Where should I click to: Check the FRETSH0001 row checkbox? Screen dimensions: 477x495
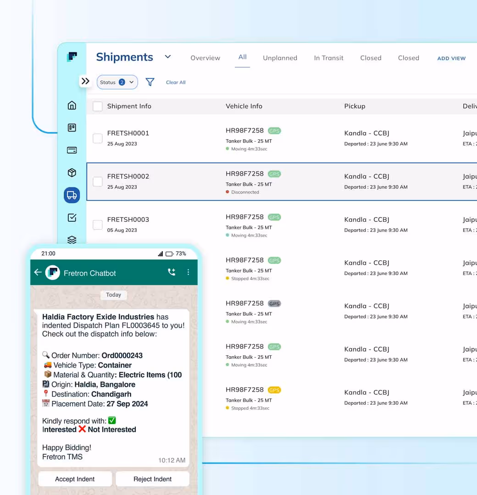[98, 138]
